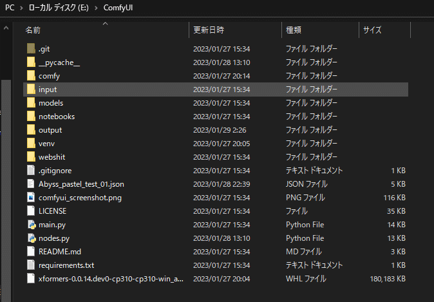Click the .git folder icon
The image size is (434, 302).
point(31,49)
